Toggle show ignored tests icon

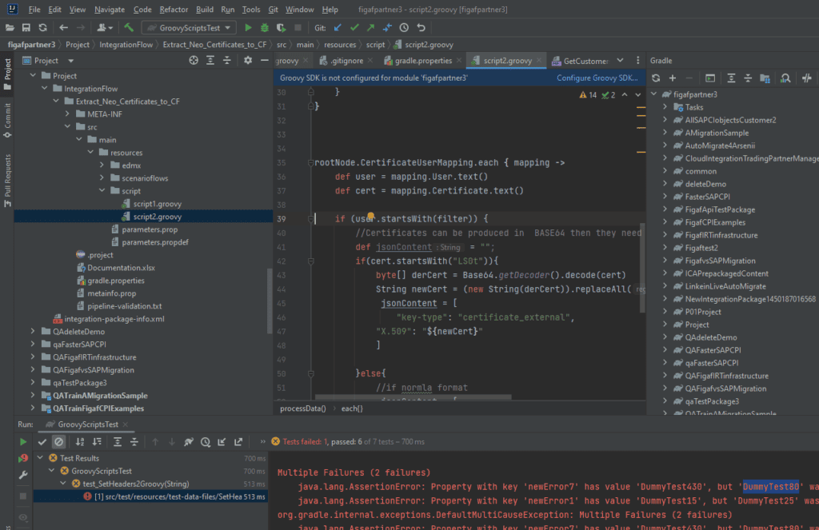tap(59, 442)
